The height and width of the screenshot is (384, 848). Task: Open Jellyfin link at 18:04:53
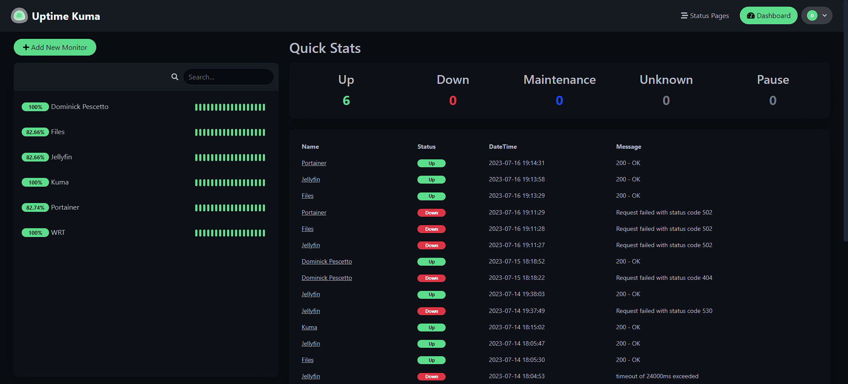(x=311, y=376)
